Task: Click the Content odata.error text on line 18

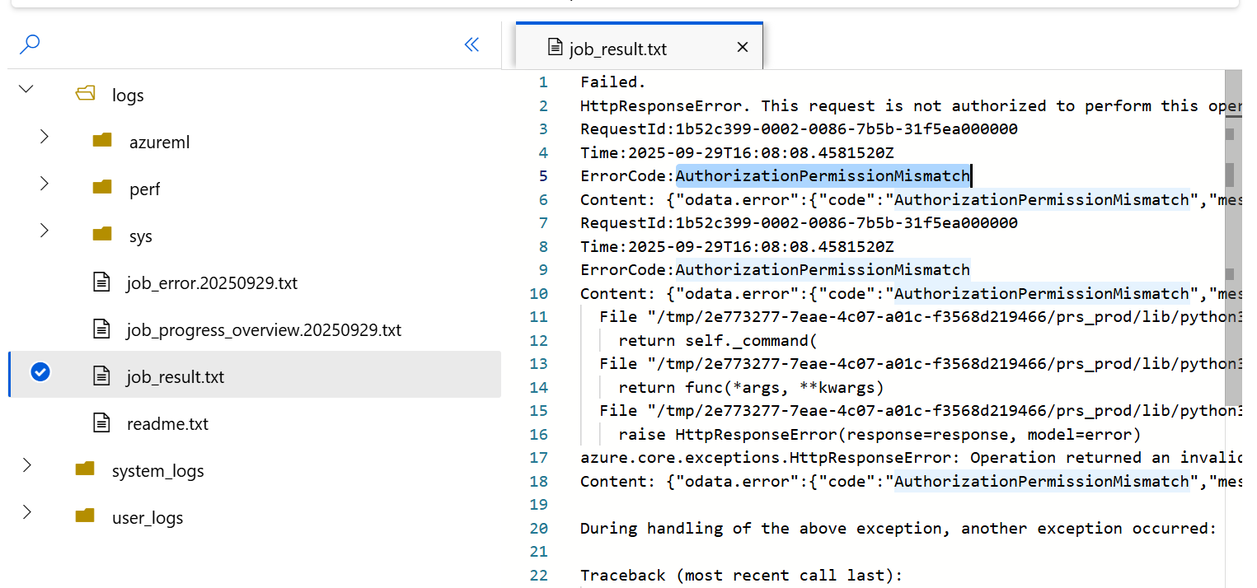Action: 911,481
